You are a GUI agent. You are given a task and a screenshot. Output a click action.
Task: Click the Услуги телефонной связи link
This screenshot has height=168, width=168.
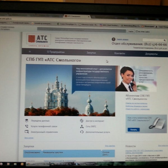(x=44, y=126)
